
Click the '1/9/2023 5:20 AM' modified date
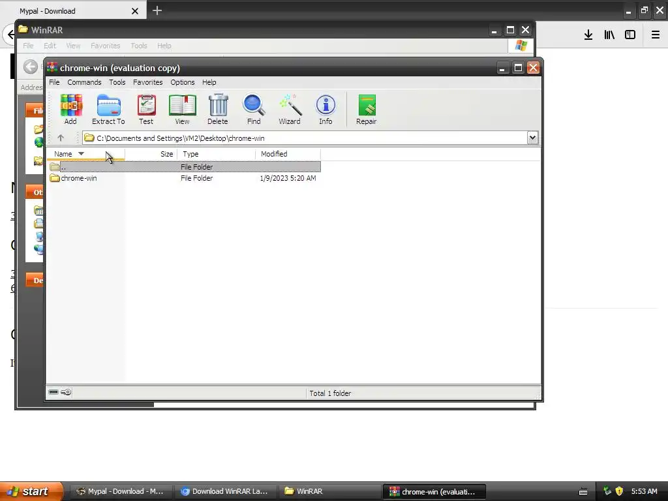point(288,178)
